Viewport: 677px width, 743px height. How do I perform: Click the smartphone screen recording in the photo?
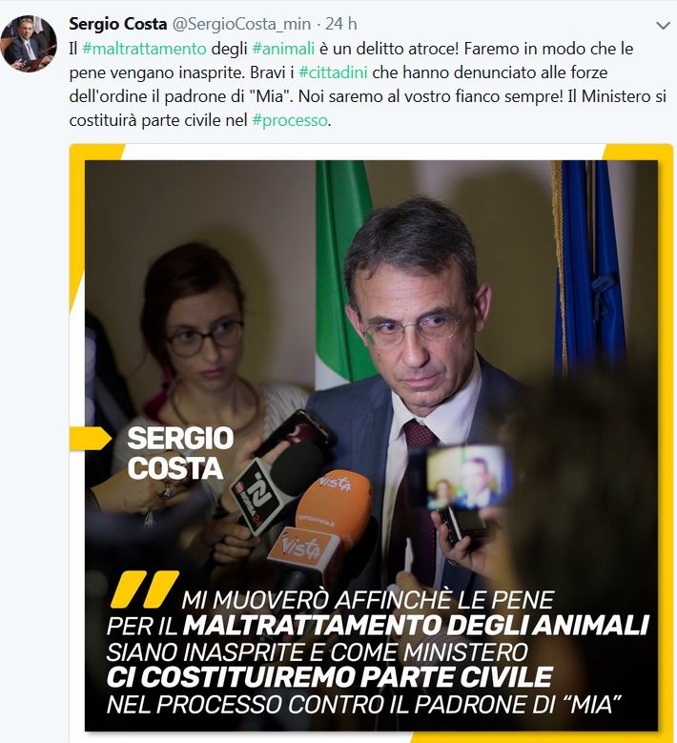(466, 476)
